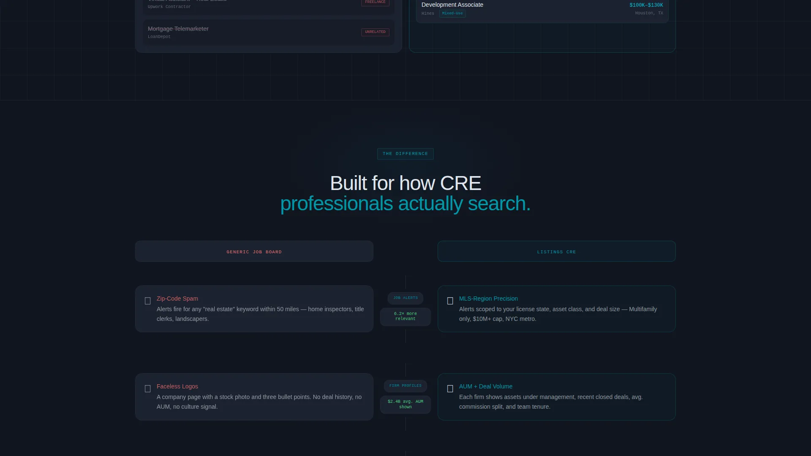Viewport: 811px width, 456px height.
Task: Open the MLS-Region Precision card title
Action: pos(488,299)
